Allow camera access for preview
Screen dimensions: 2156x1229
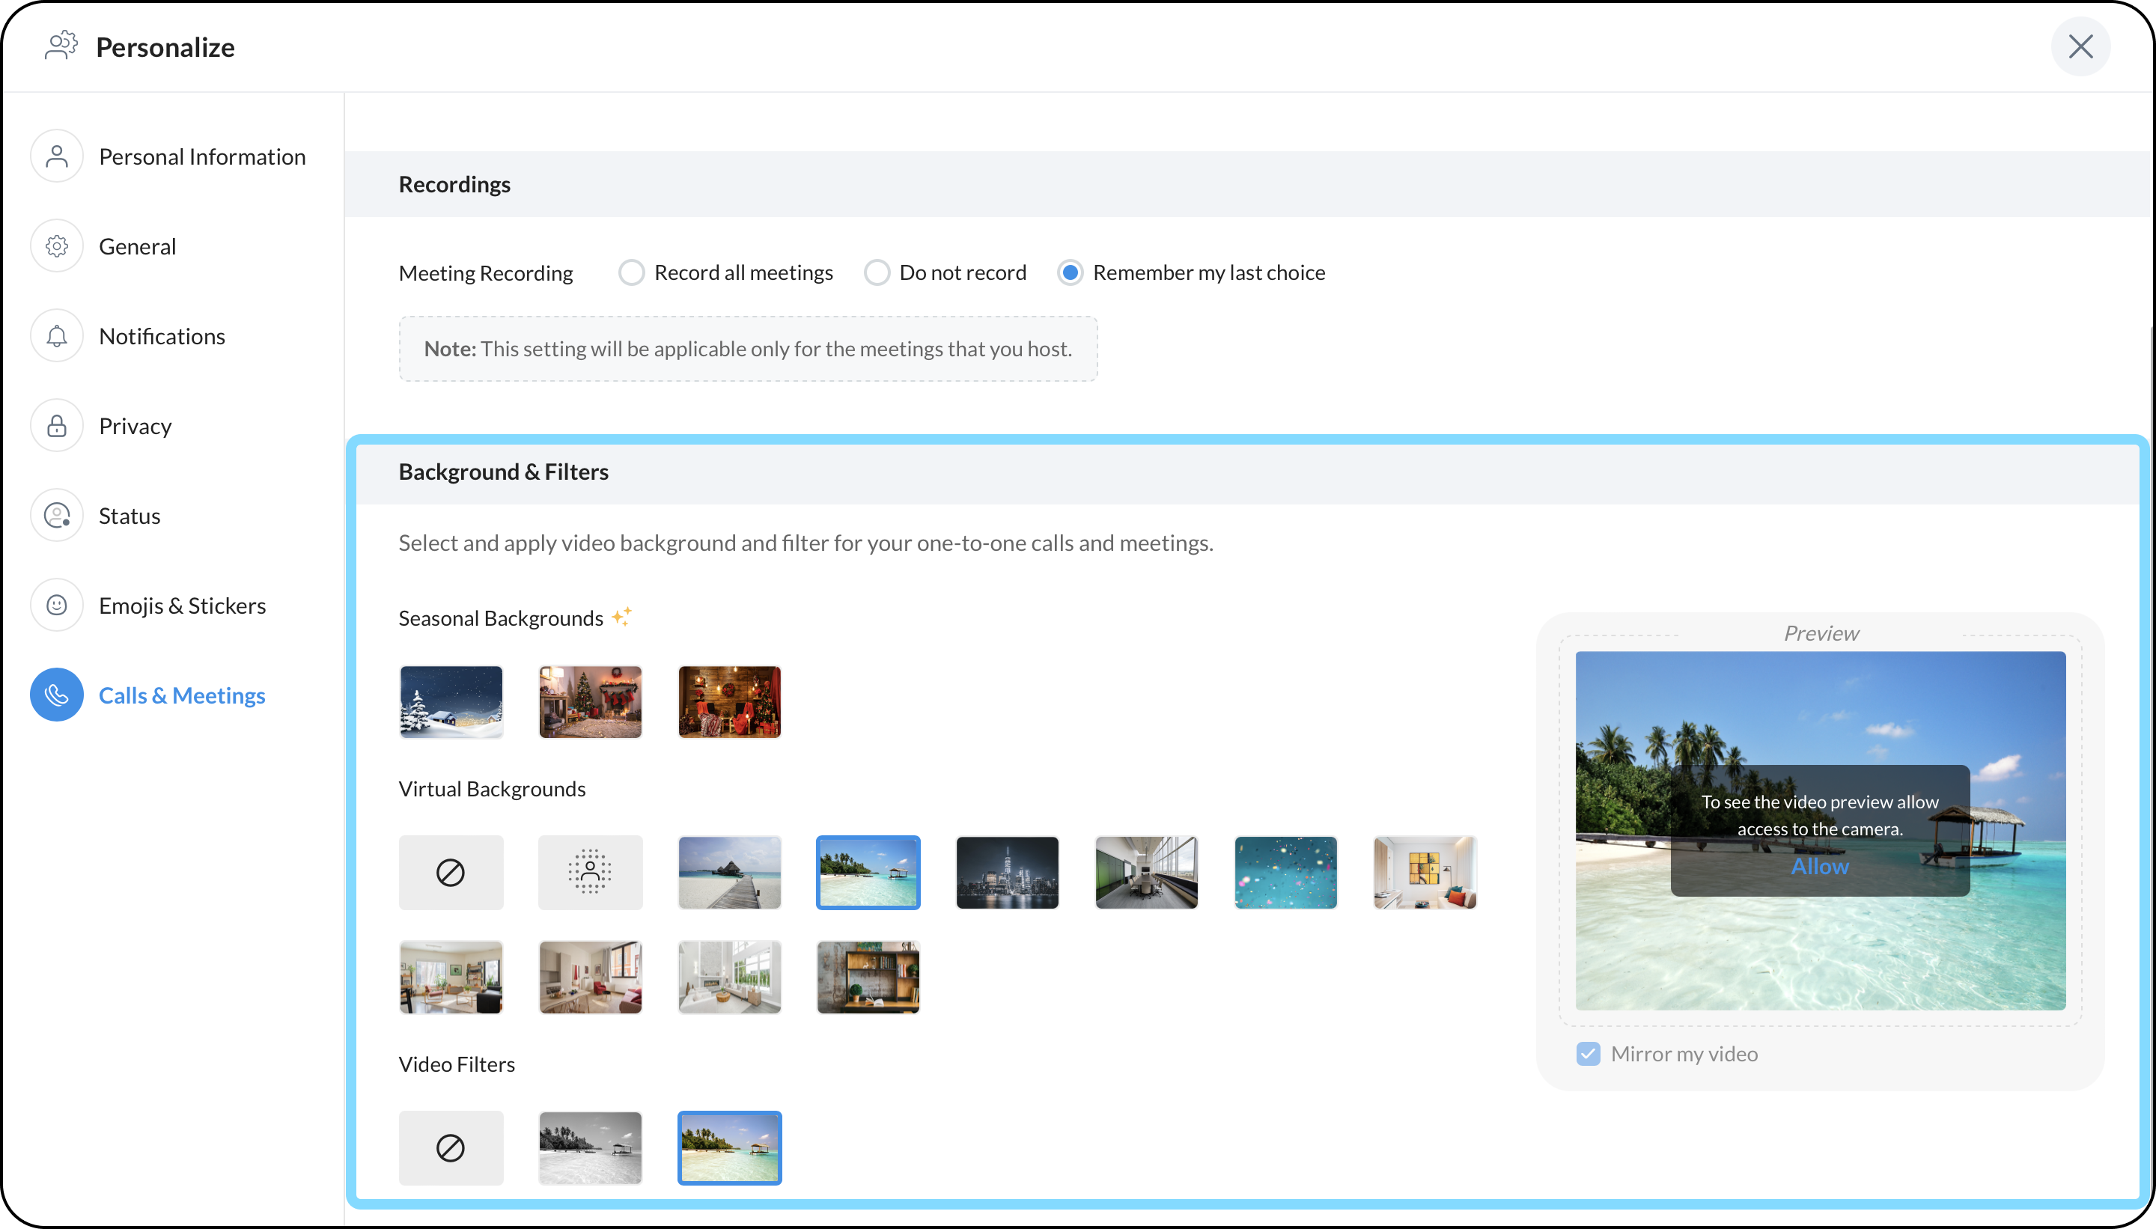coord(1820,866)
